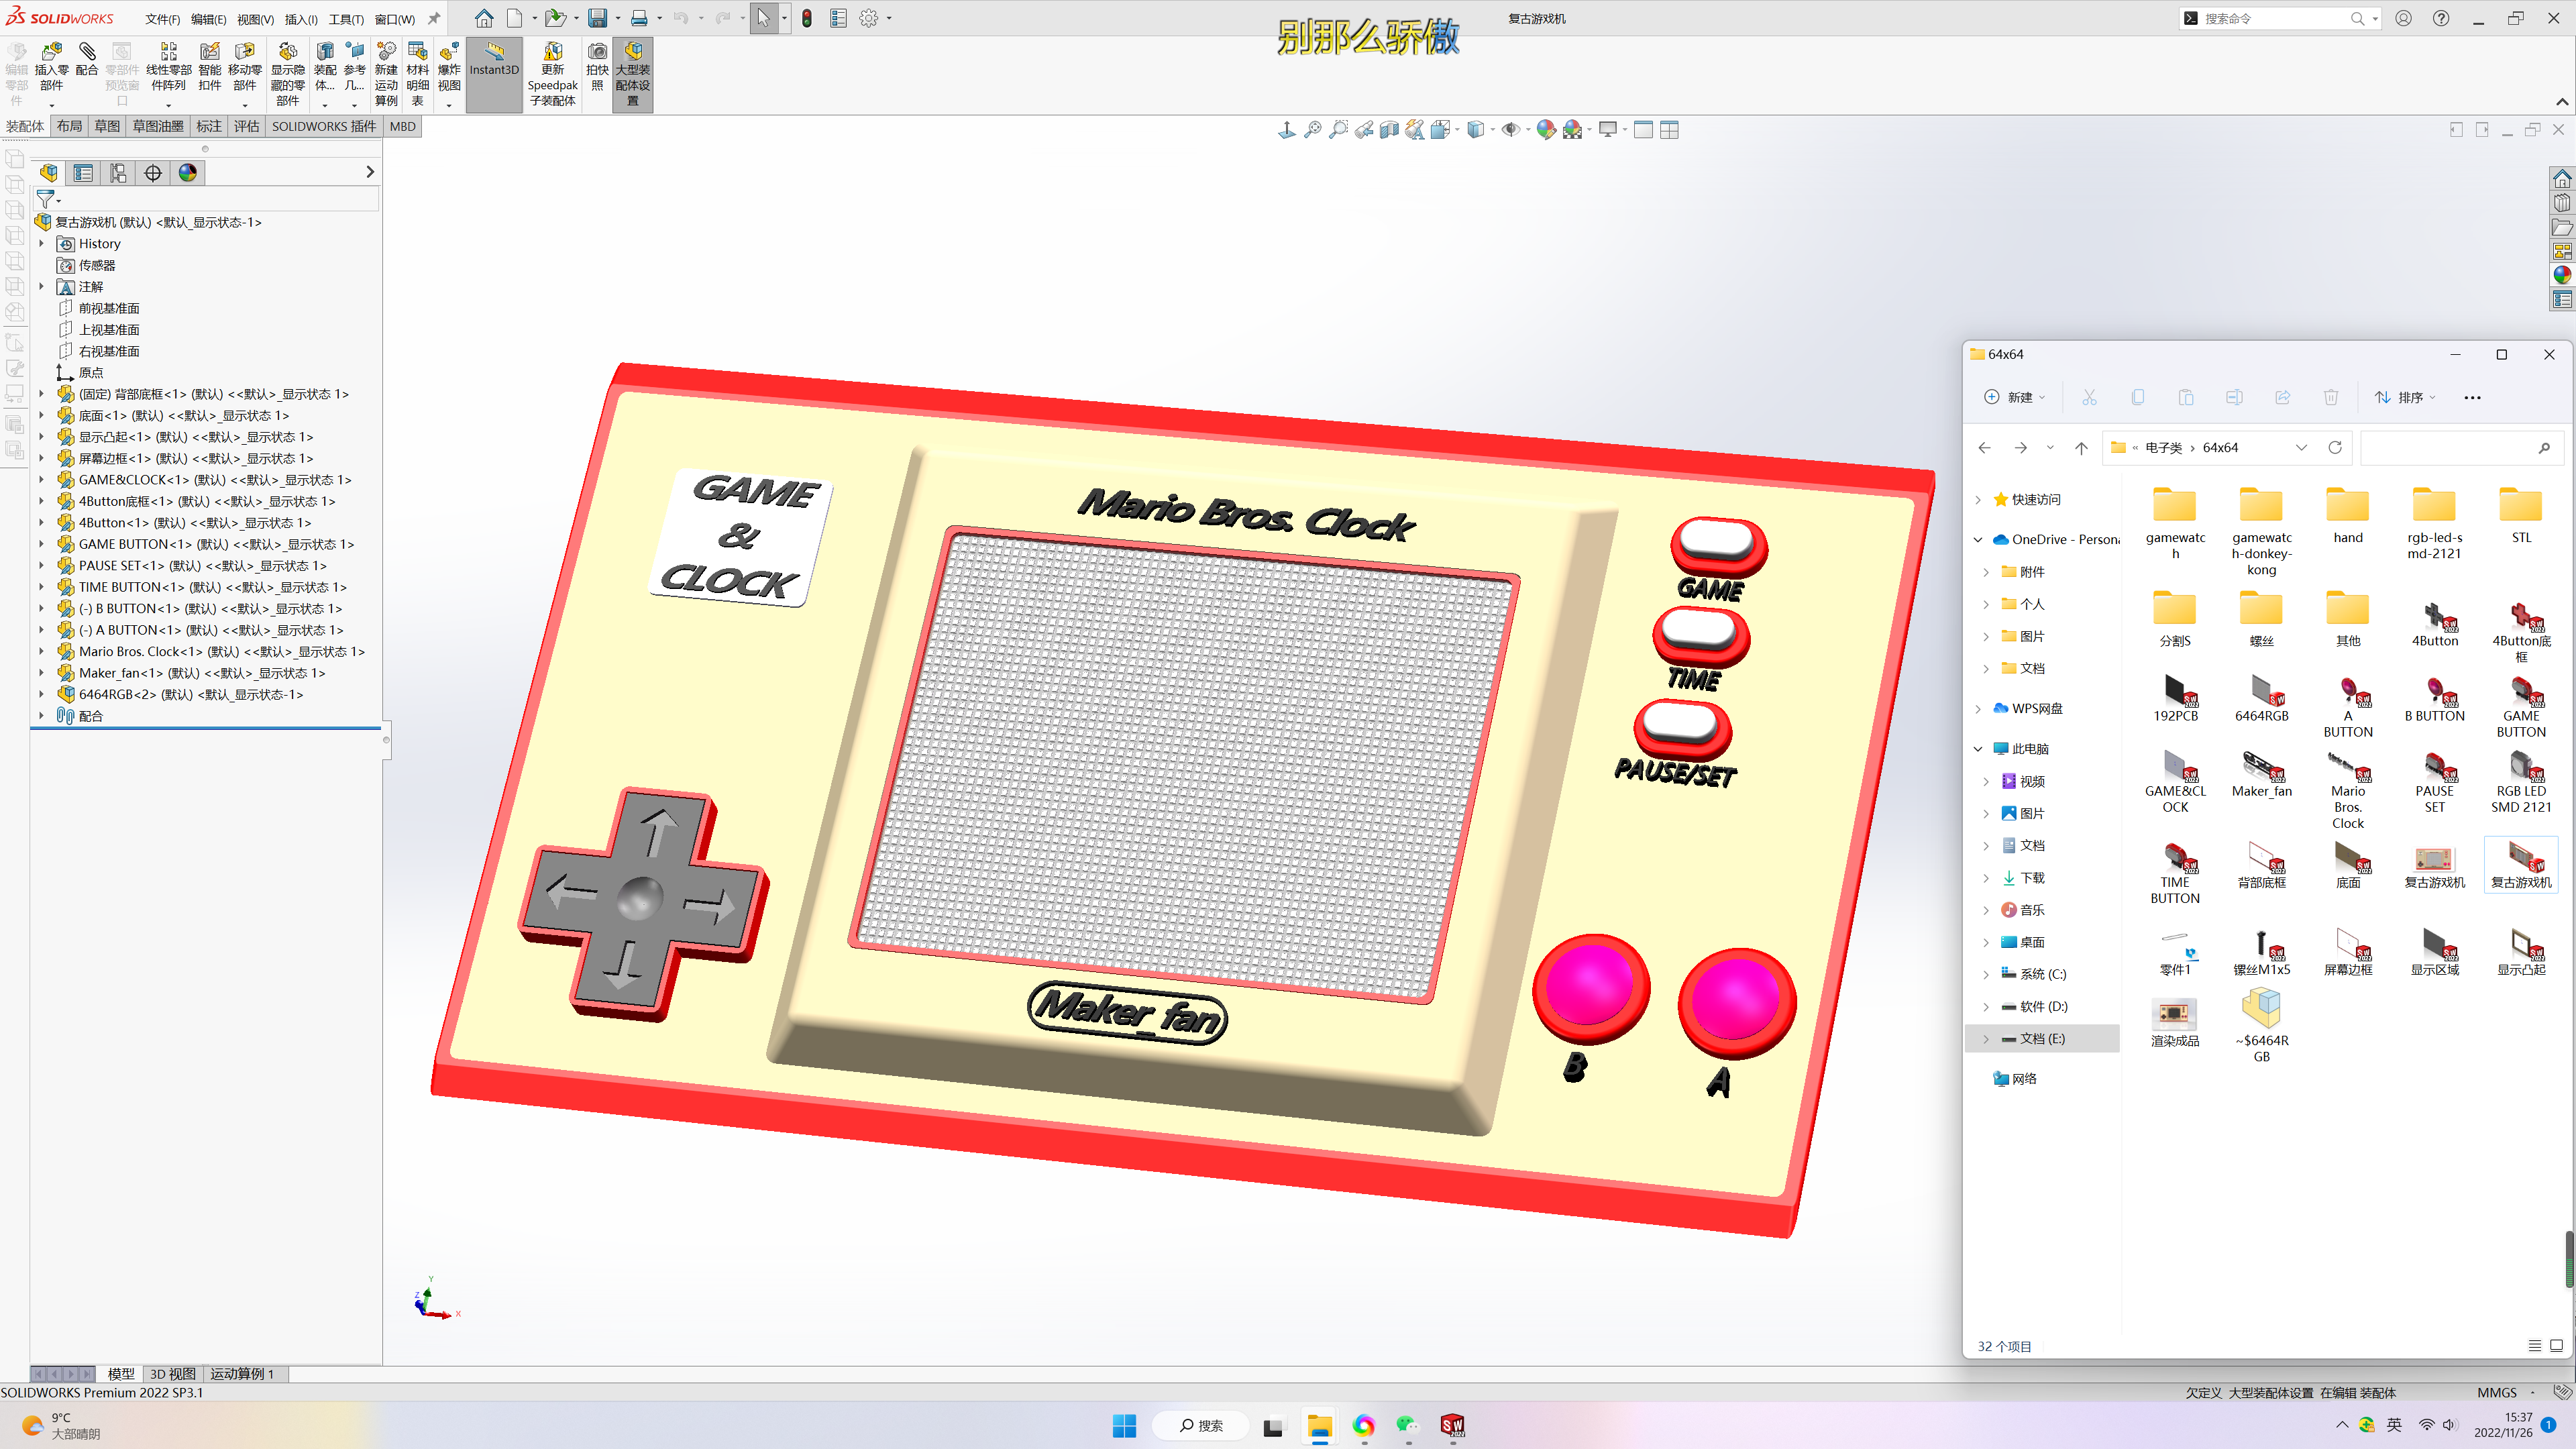The image size is (2576, 1449).
Task: Click the Zoom to Area tool
Action: 1338,130
